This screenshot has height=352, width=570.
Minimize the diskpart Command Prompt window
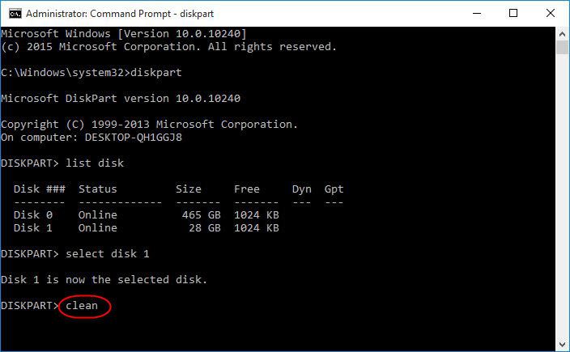point(477,14)
